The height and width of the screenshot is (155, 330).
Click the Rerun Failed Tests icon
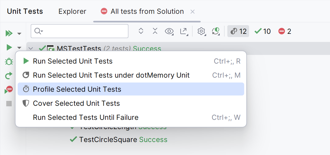[9, 90]
